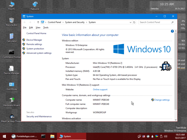The height and width of the screenshot is (140, 187).
Task: Click USB eject tray icon
Action: pos(161,136)
